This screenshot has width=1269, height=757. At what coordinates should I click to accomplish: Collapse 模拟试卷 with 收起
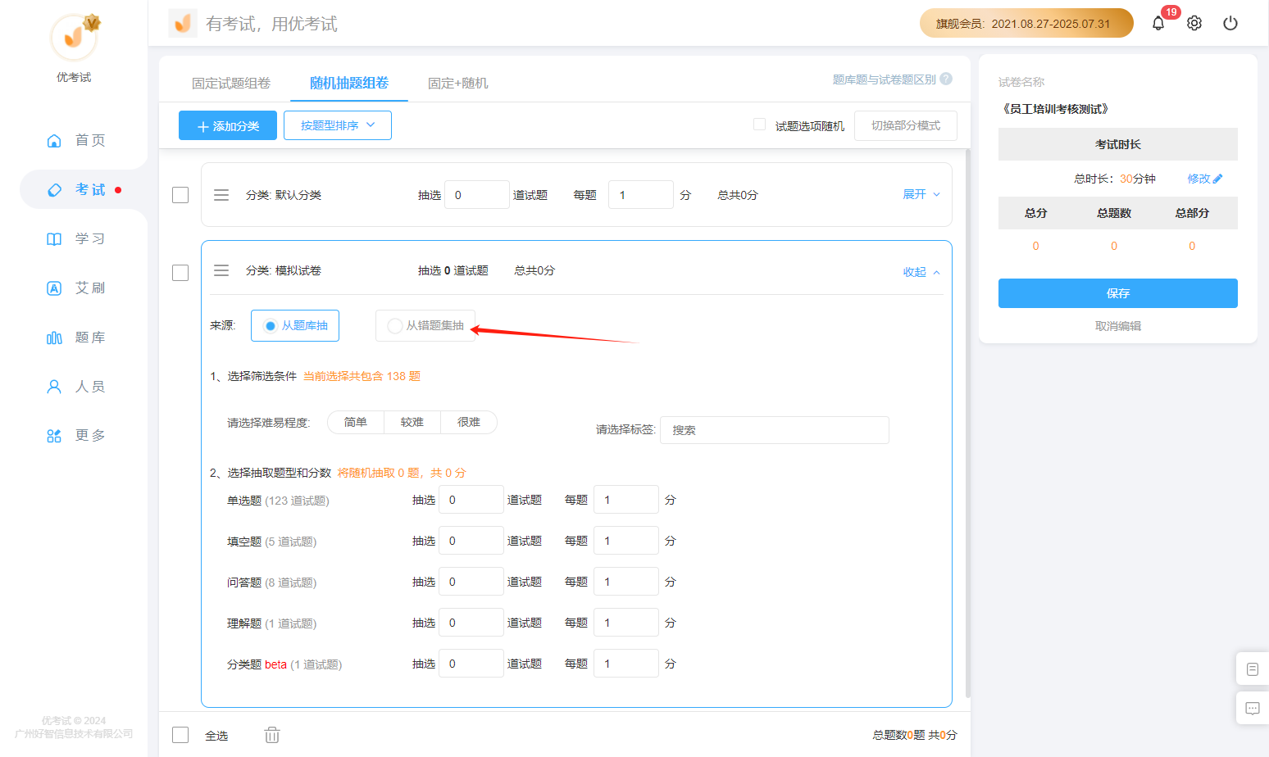(x=921, y=272)
